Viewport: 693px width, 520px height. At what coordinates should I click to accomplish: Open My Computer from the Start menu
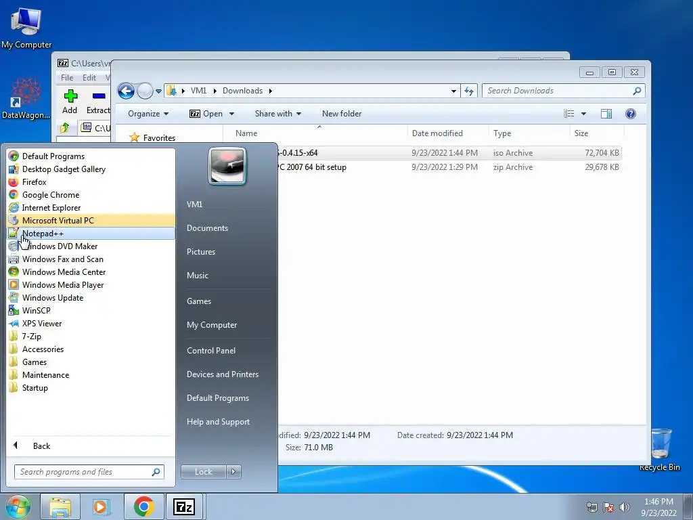[212, 325]
